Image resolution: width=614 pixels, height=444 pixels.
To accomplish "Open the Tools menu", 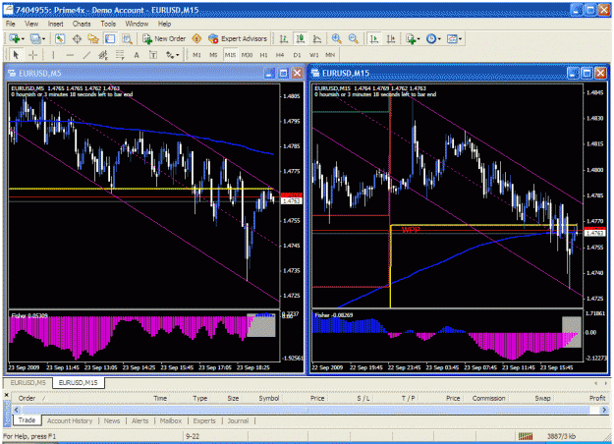I will pyautogui.click(x=108, y=24).
